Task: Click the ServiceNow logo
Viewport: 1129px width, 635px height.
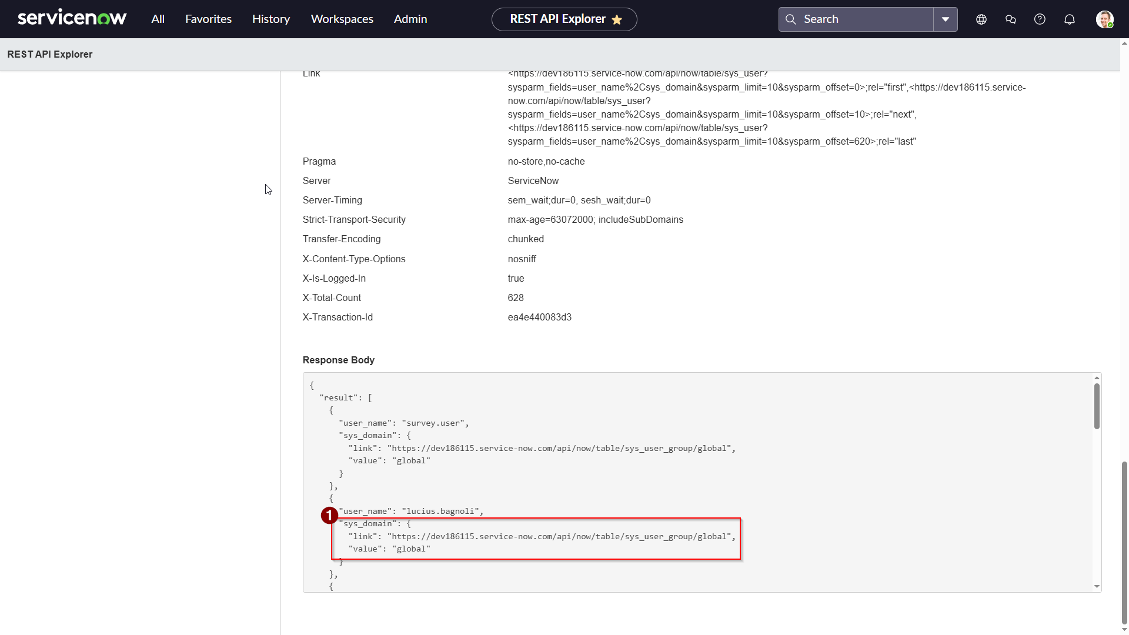Action: (x=72, y=19)
